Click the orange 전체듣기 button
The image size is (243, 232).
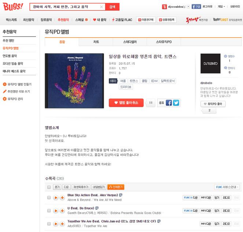point(115,187)
